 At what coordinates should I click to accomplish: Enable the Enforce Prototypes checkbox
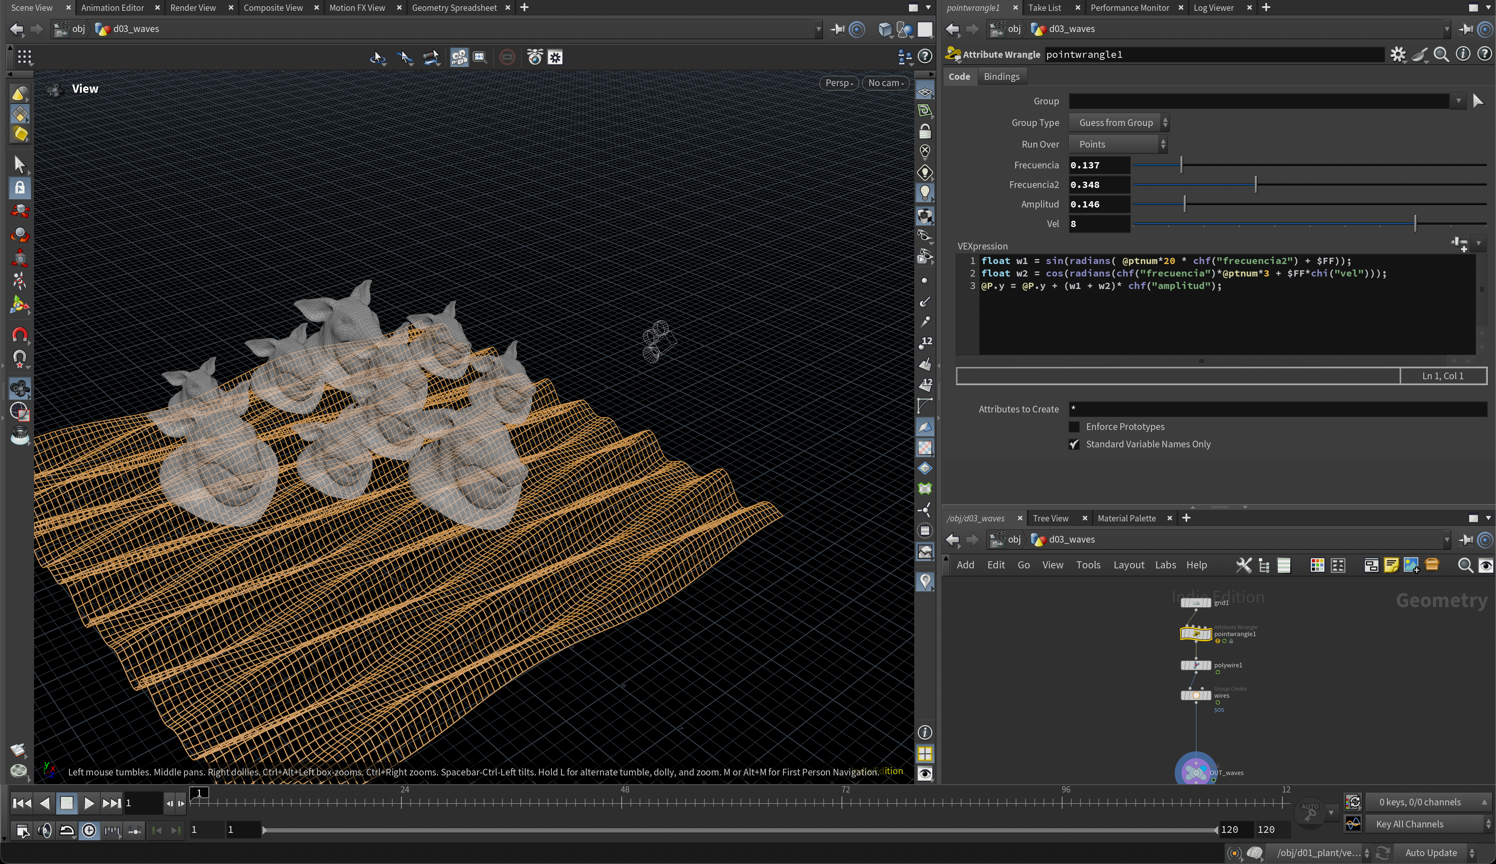click(1074, 427)
